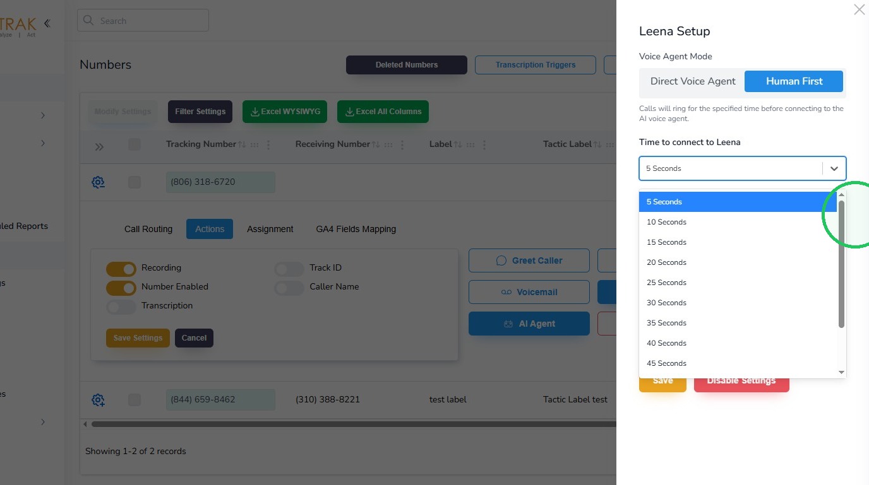
Task: Select Human First mode
Action: 794,81
